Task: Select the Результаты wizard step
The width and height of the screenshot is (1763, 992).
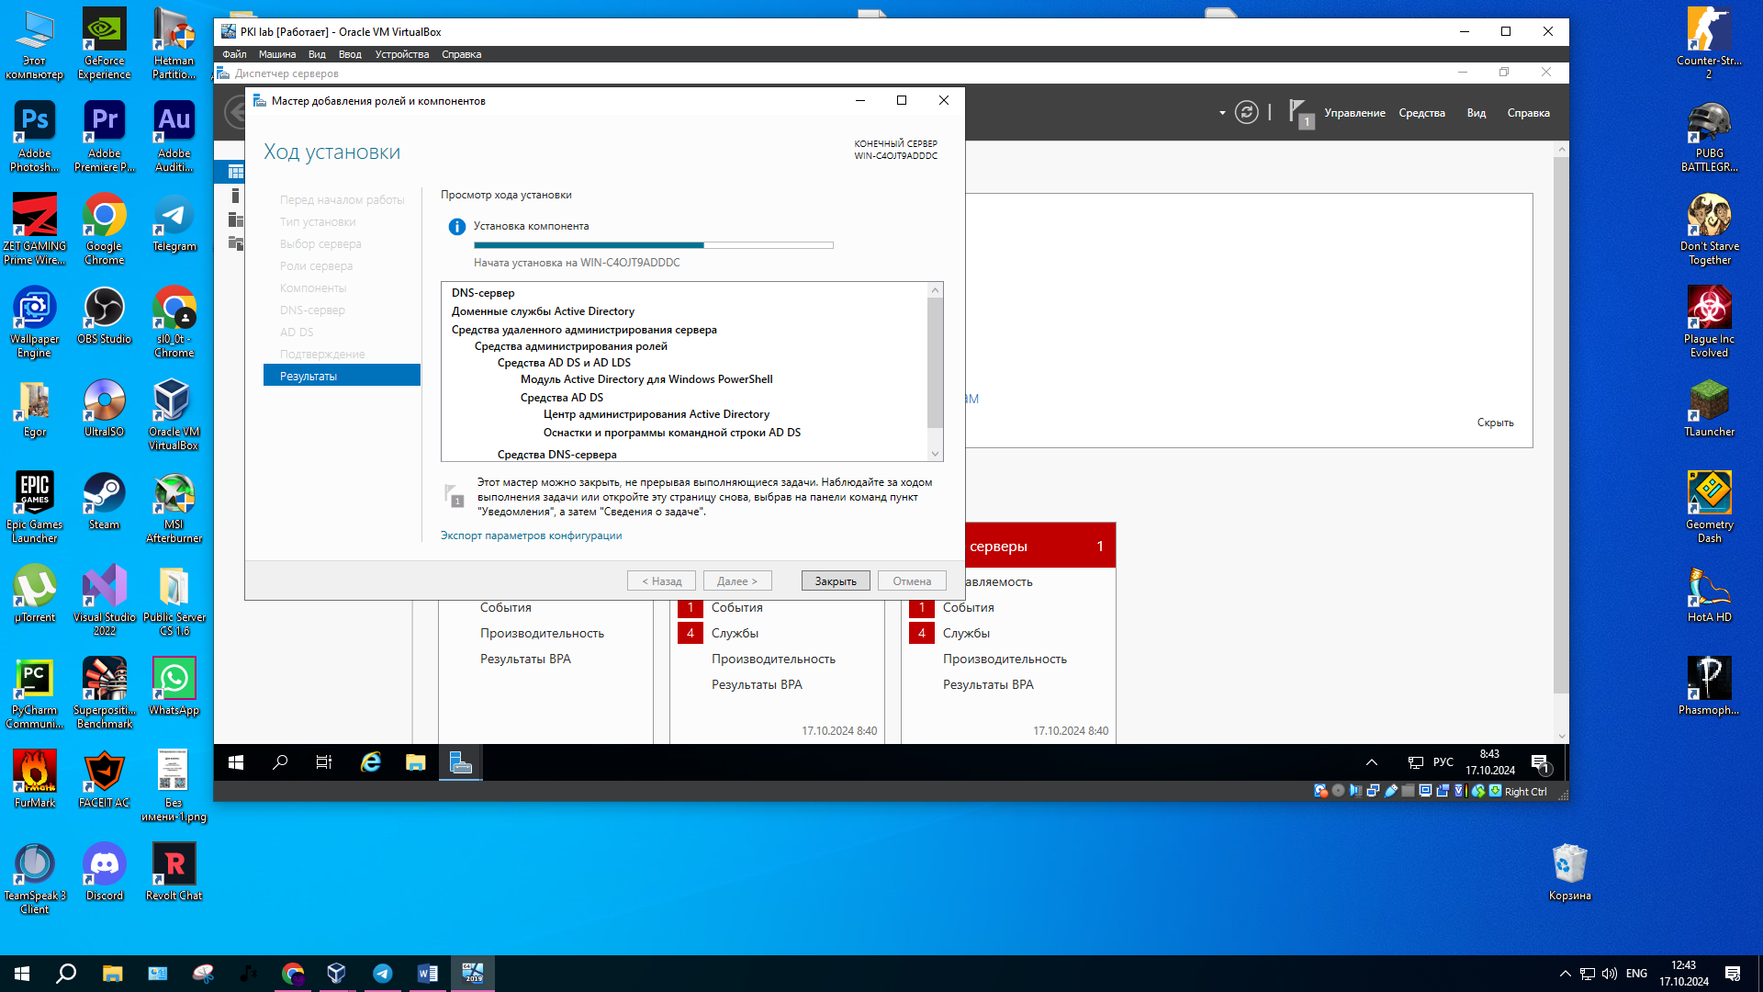Action: 342,376
